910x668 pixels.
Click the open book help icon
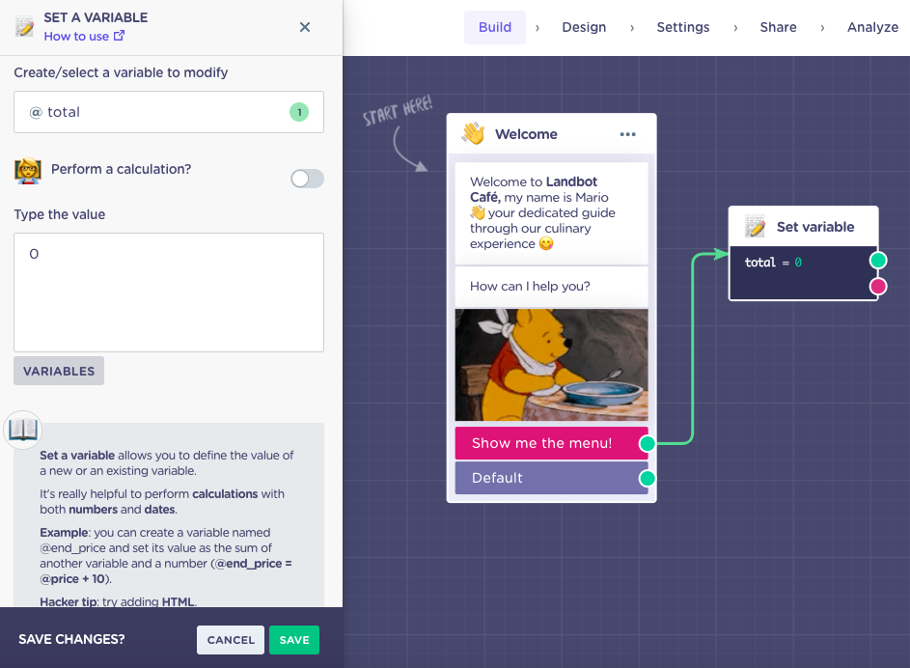click(23, 430)
